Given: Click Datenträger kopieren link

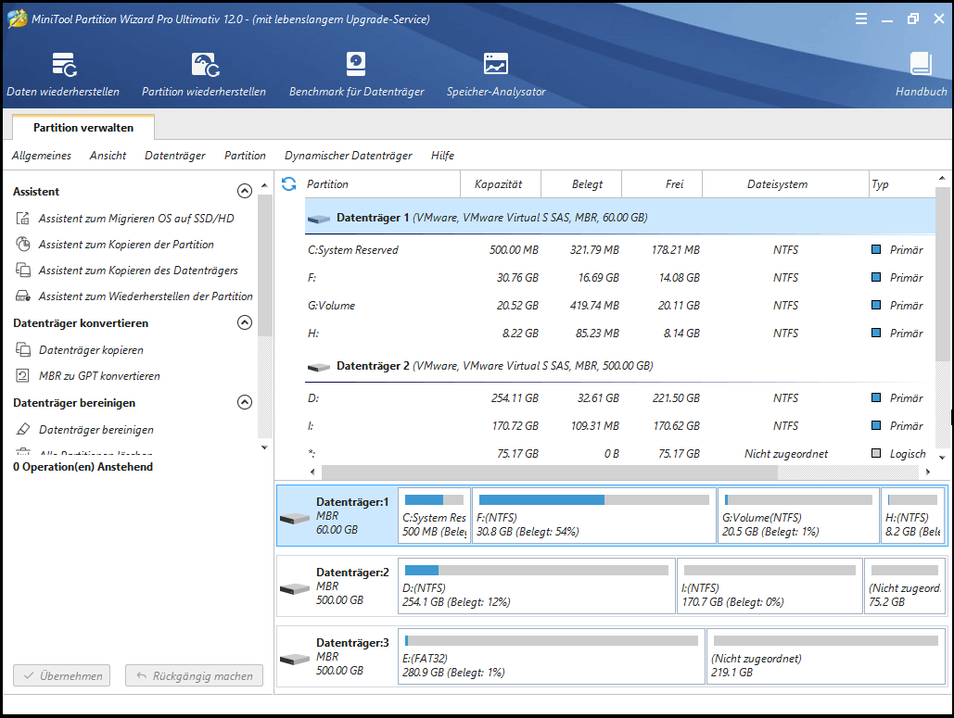Looking at the screenshot, I should point(91,349).
